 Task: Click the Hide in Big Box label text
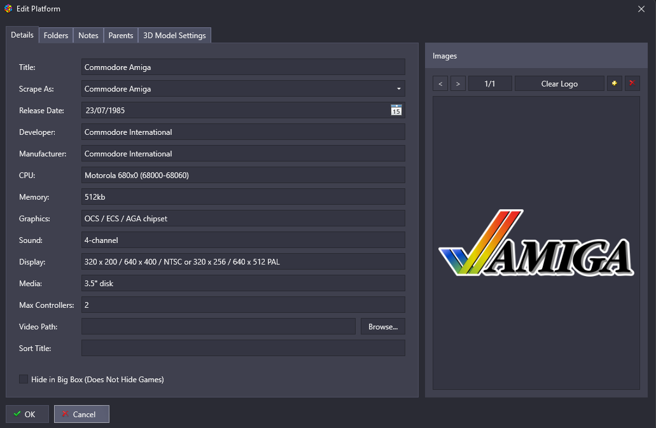click(97, 380)
